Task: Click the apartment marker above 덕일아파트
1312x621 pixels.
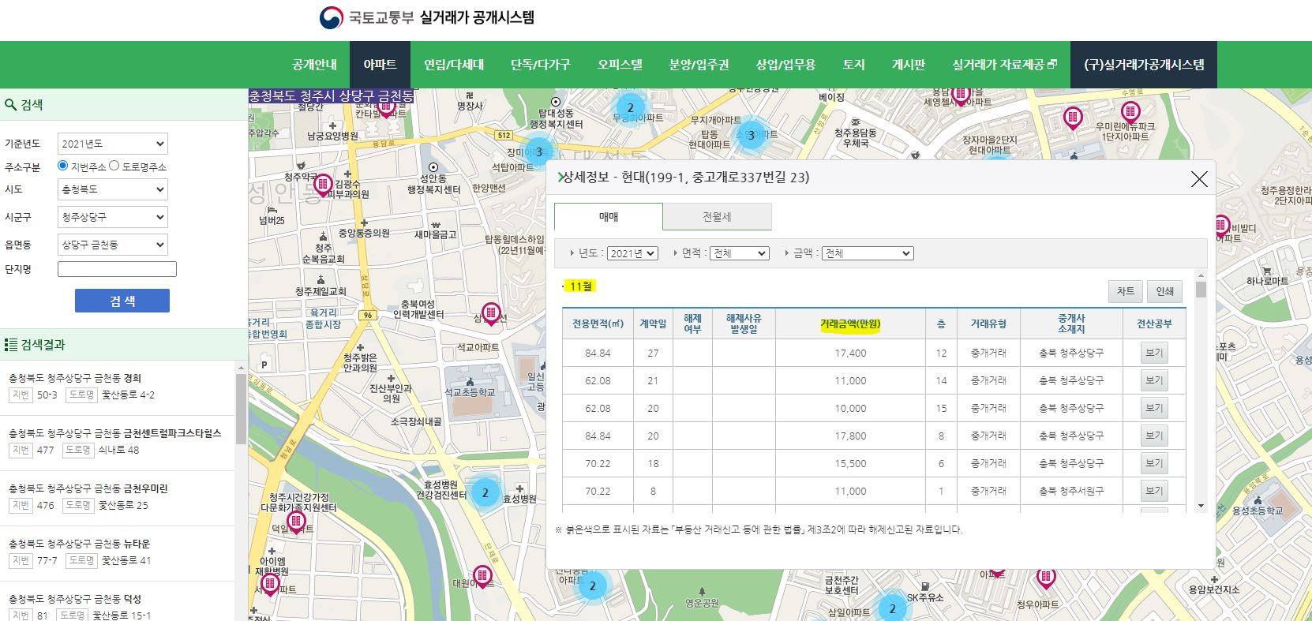Action: (x=296, y=521)
